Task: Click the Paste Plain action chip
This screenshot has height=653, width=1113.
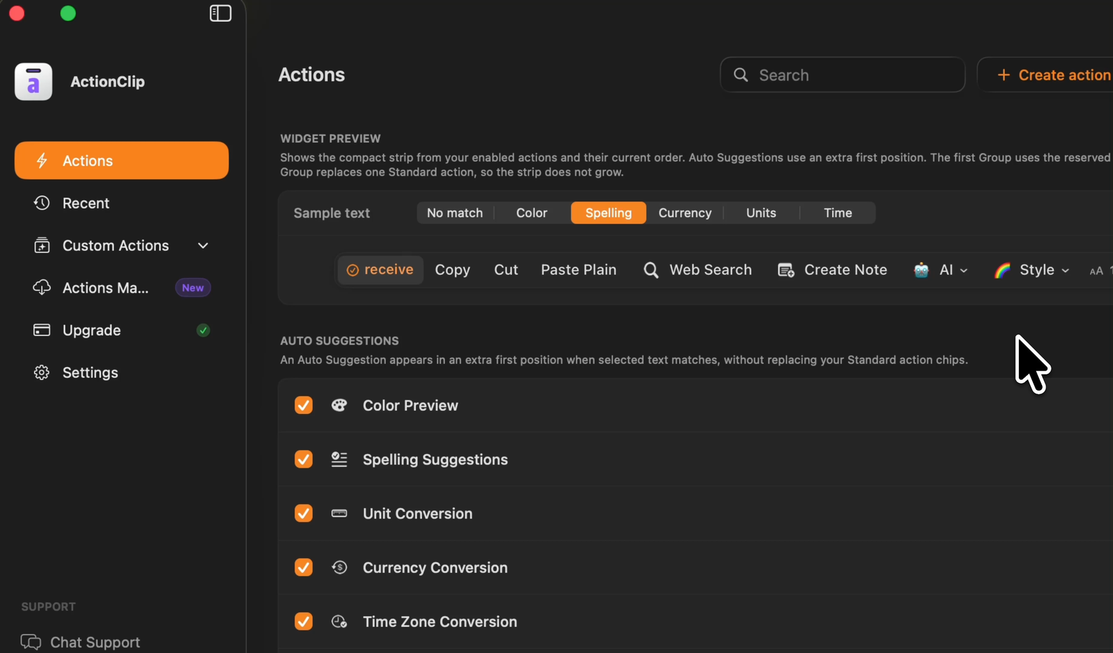Action: 579,270
